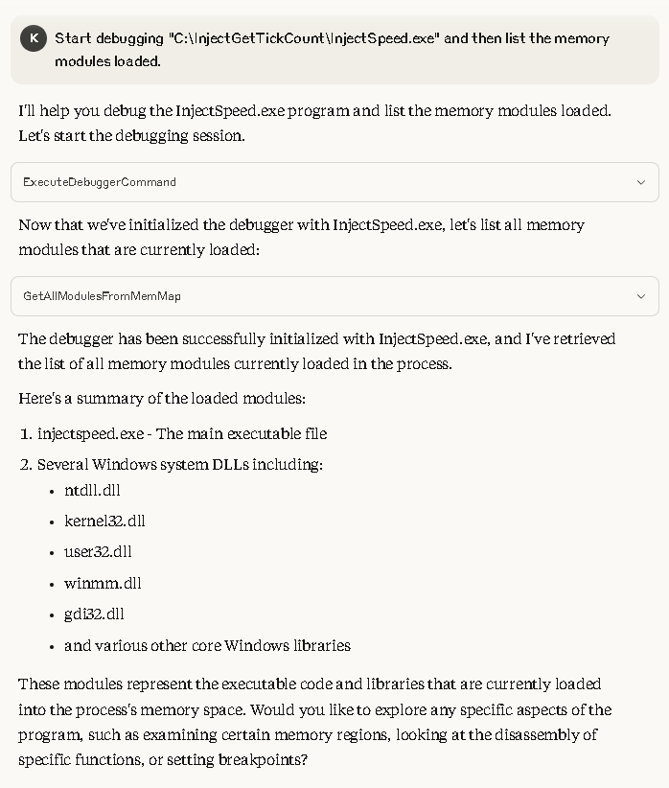
Task: Open the GetAllModulesFromMemMap tool call label
Action: coord(102,296)
